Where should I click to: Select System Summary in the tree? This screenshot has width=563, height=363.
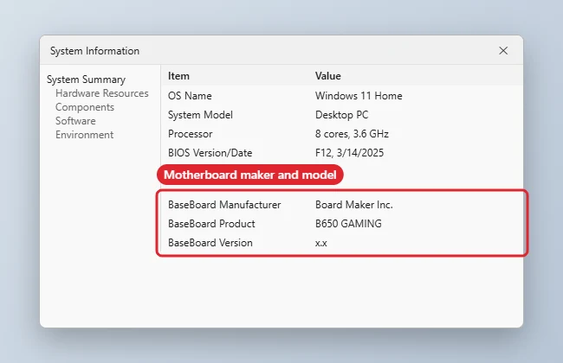pos(86,80)
